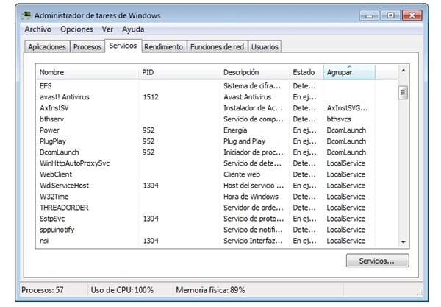Select the WinHttpAutoProxySvc service row

217,163
